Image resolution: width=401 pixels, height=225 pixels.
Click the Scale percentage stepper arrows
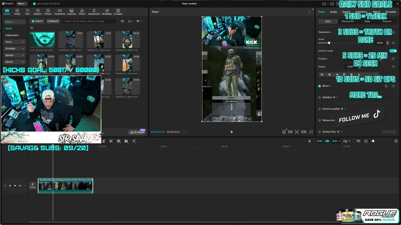[388, 43]
